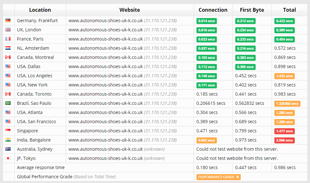Click the orange 0.662 secs connection badge
The image size is (310, 183).
207,141
